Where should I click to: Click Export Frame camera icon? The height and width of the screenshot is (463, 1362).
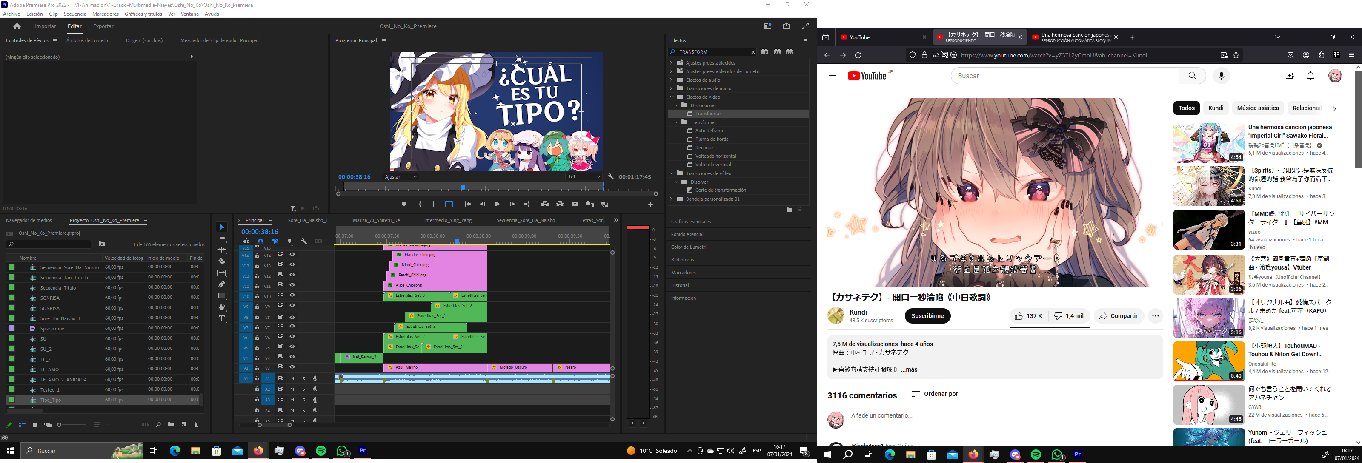[x=575, y=205]
